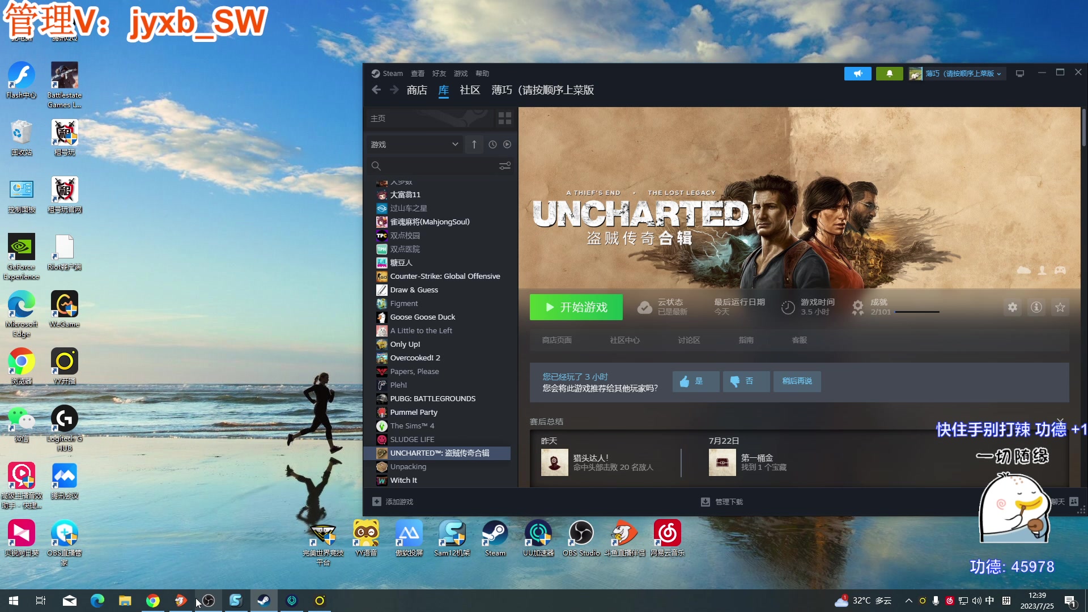Open the GeForce Experience desktop shortcut
Image resolution: width=1088 pixels, height=612 pixels.
coord(22,257)
